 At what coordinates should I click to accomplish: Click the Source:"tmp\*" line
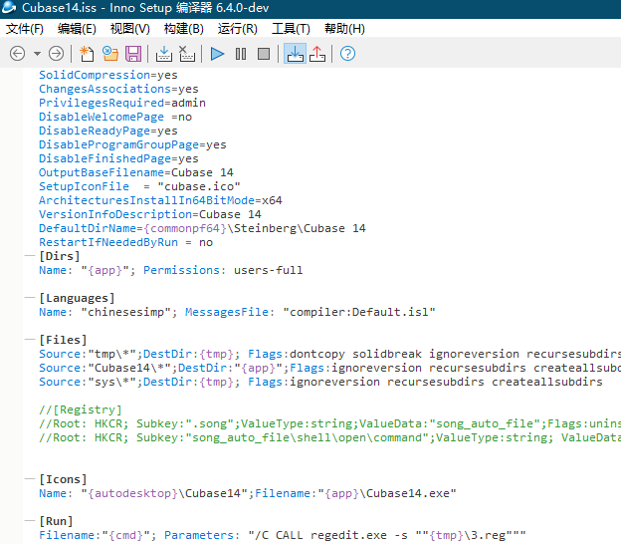pyautogui.click(x=330, y=354)
